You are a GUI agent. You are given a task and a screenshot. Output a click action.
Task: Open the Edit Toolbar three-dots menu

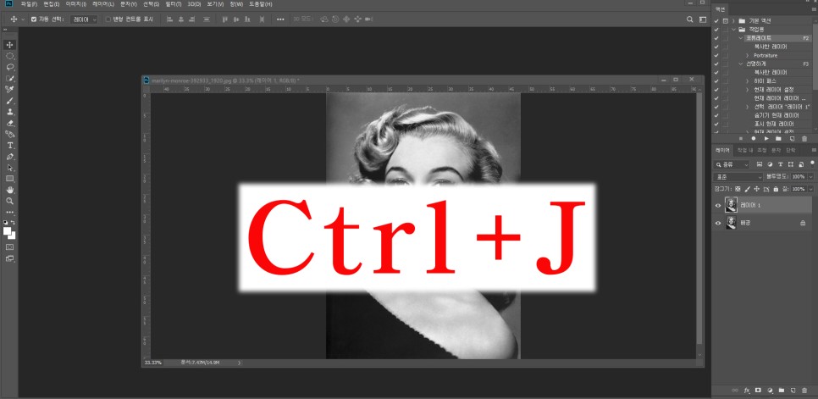(x=10, y=213)
